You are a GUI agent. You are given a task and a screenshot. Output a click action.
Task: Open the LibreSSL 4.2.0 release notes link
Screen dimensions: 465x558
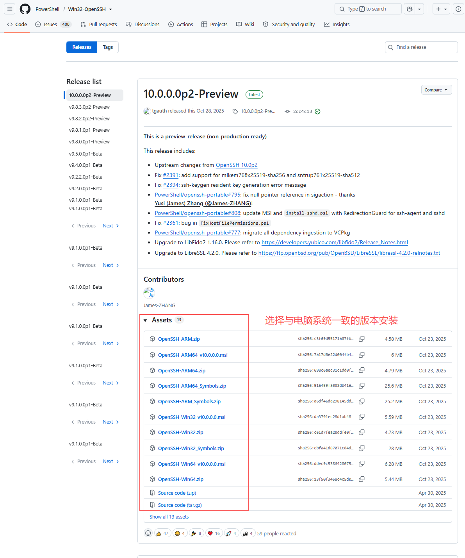point(349,253)
